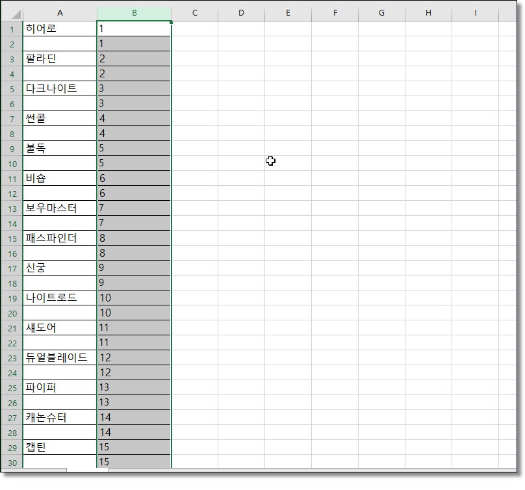The width and height of the screenshot is (525, 490).
Task: Select column H header
Action: pyautogui.click(x=428, y=13)
